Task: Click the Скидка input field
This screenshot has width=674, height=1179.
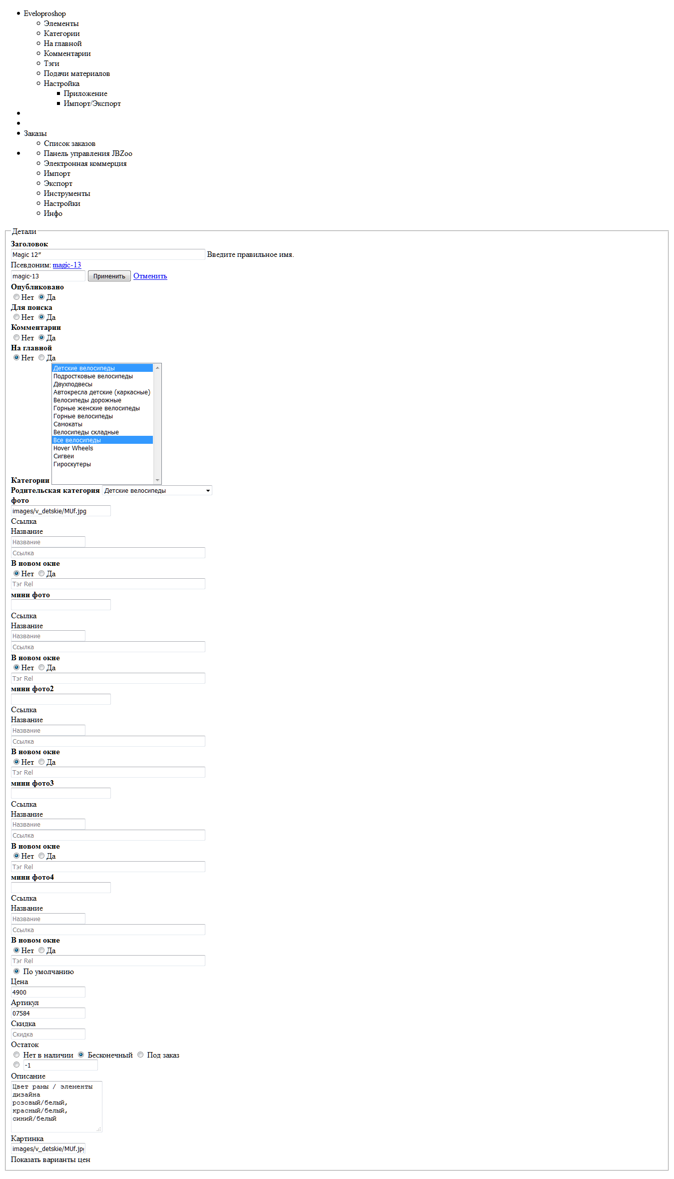Action: coord(48,1034)
